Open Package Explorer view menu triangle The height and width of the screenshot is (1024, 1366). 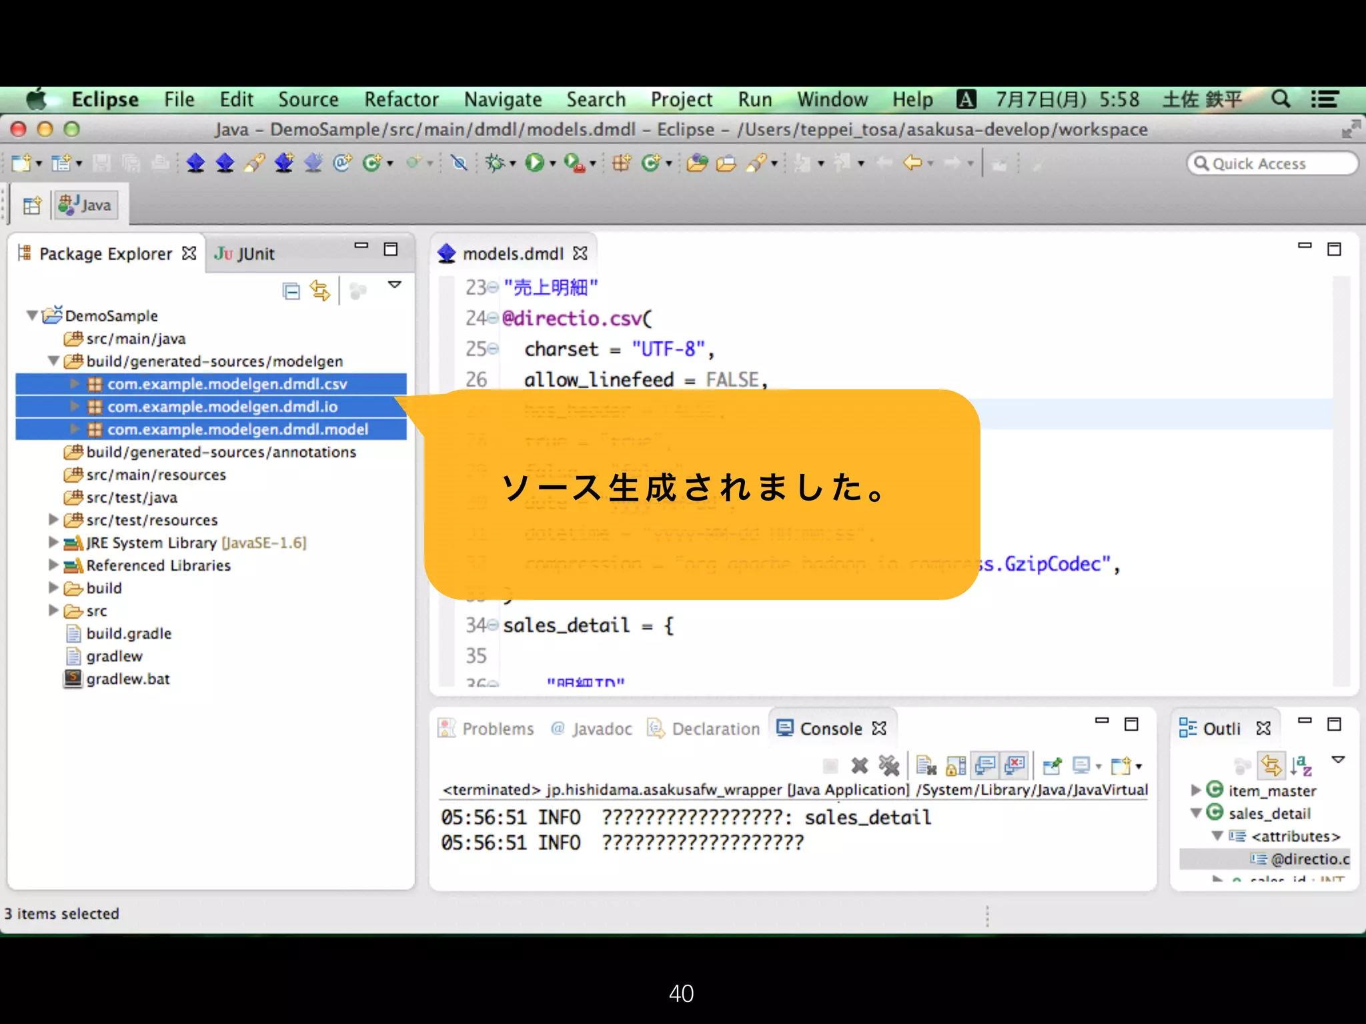pos(395,285)
